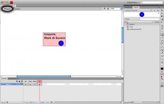Select the Deco tool

point(162,43)
